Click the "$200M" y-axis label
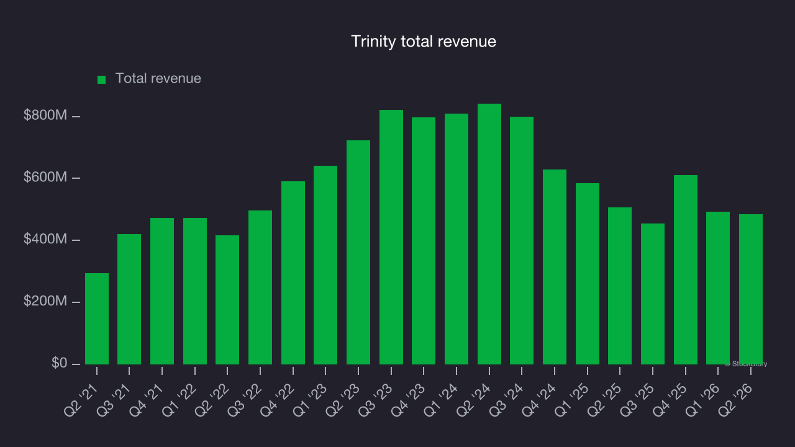The image size is (795, 447). [44, 301]
